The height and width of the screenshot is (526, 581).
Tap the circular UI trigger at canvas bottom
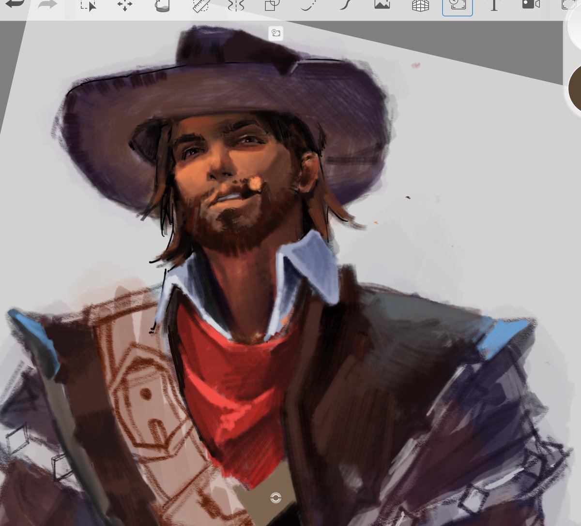[x=276, y=498]
